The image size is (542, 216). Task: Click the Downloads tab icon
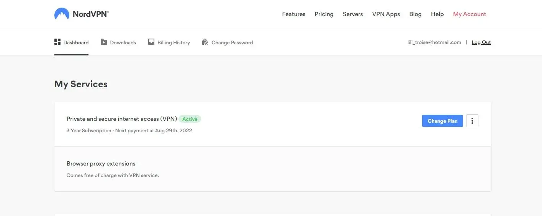coord(104,42)
